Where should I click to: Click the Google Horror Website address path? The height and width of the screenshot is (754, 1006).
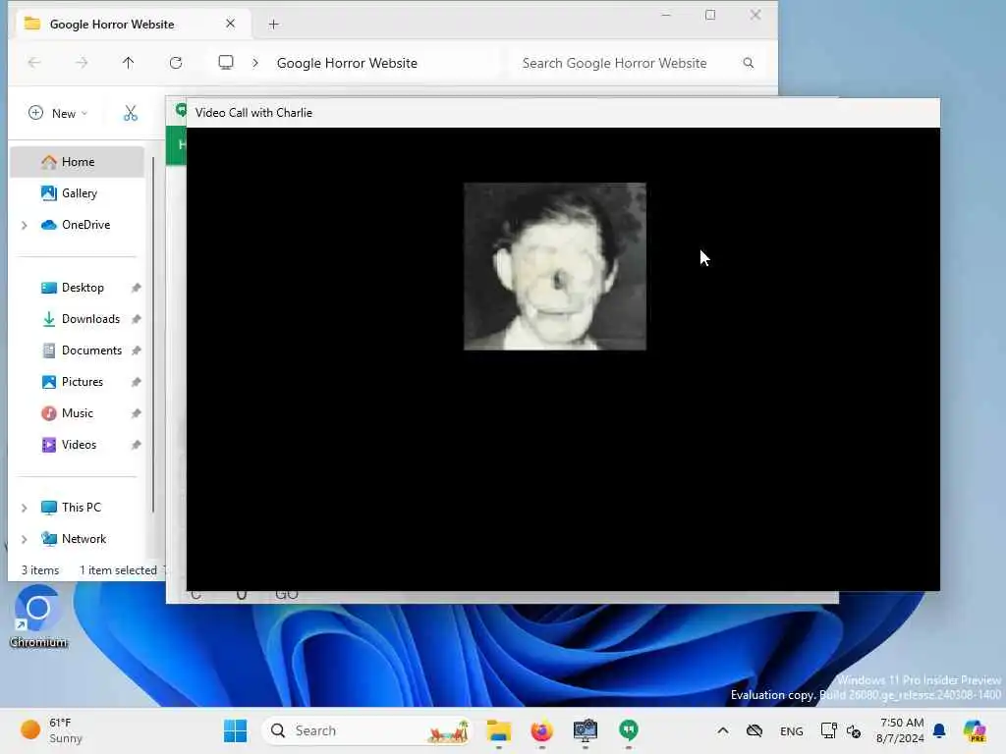347,63
